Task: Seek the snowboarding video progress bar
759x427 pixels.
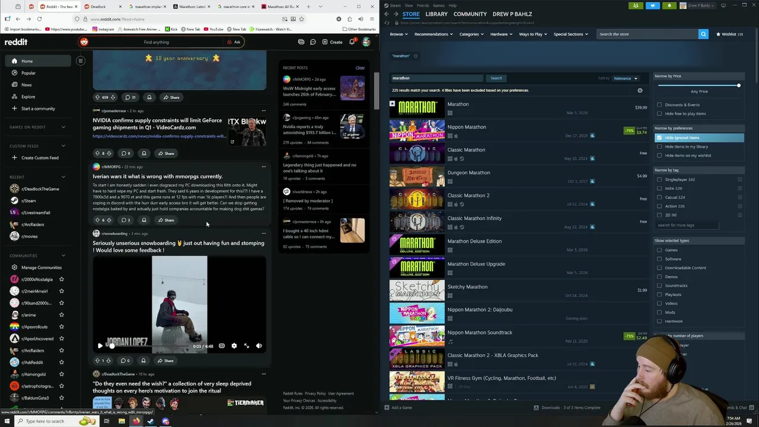Action: (148, 346)
